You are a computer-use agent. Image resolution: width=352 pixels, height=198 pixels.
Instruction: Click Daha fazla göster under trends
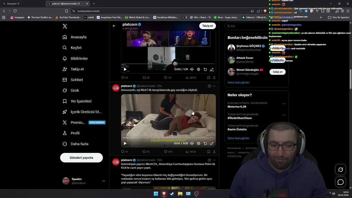click(238, 138)
